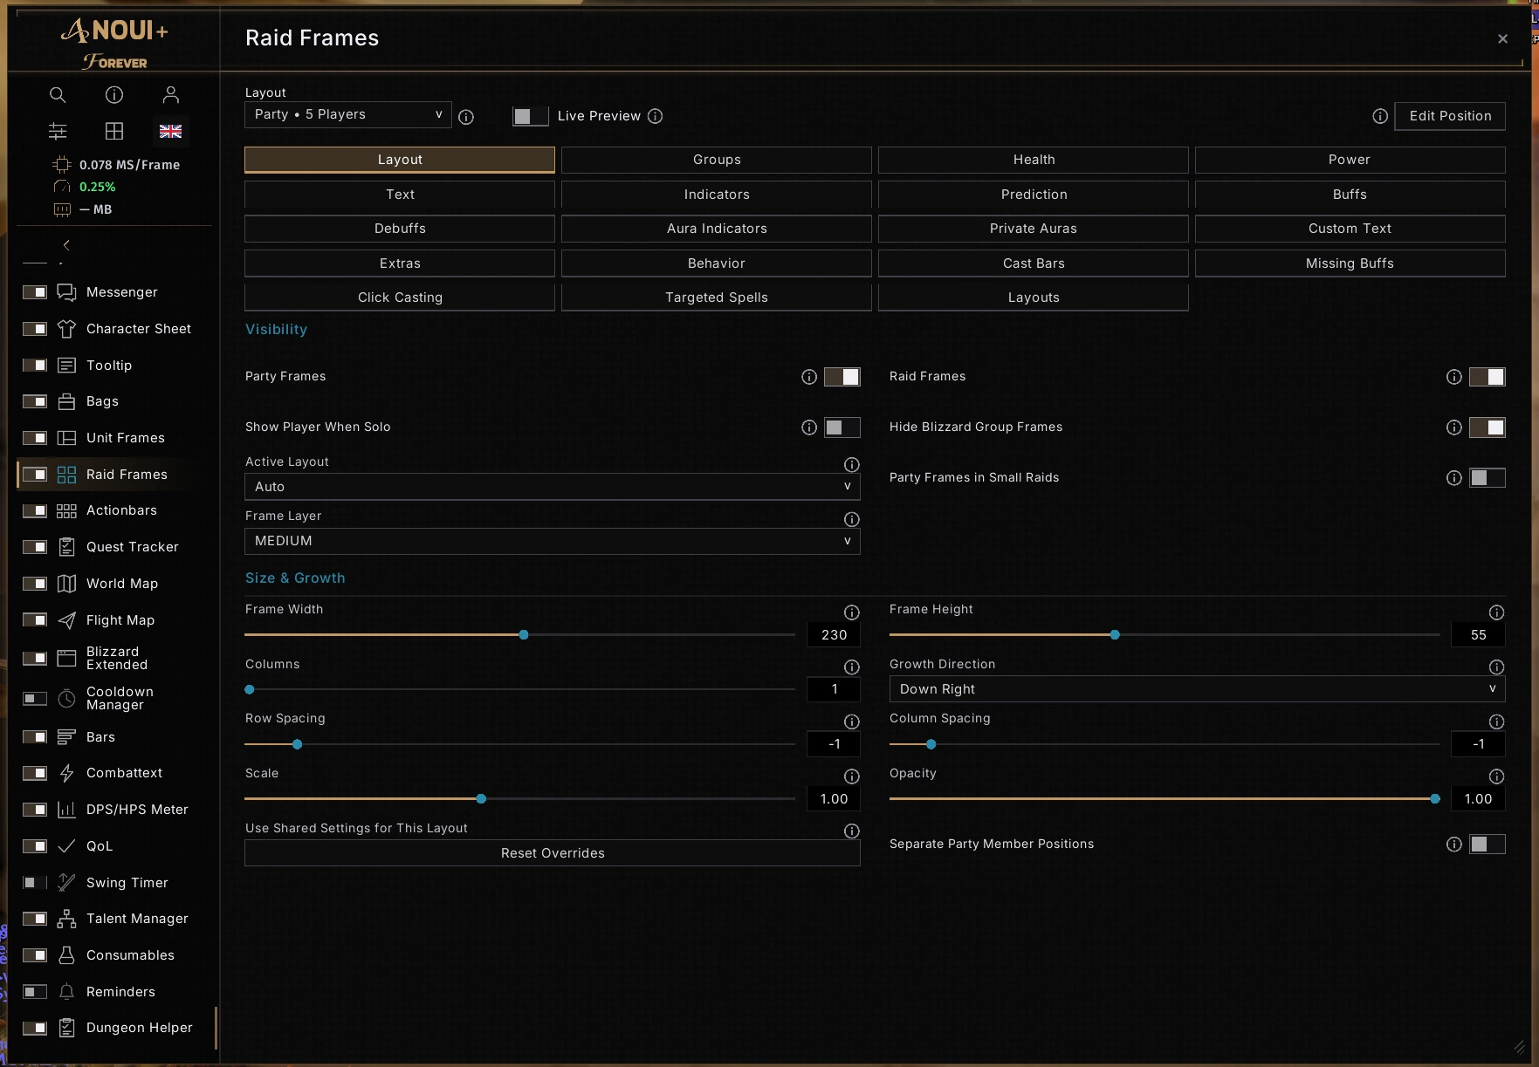Click the sliders settings icon in sidebar
Image resolution: width=1539 pixels, height=1067 pixels.
click(x=58, y=131)
